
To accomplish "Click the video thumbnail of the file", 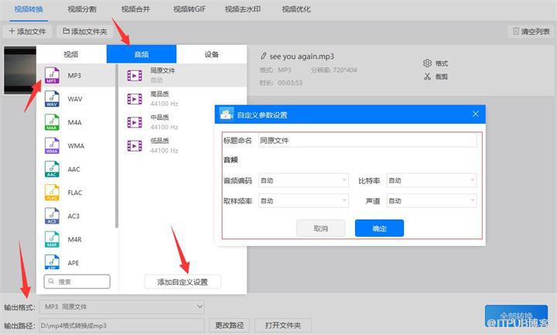I will pos(20,70).
